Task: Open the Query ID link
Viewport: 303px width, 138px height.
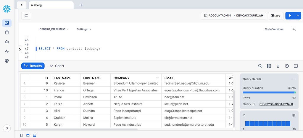Action: click(277, 104)
